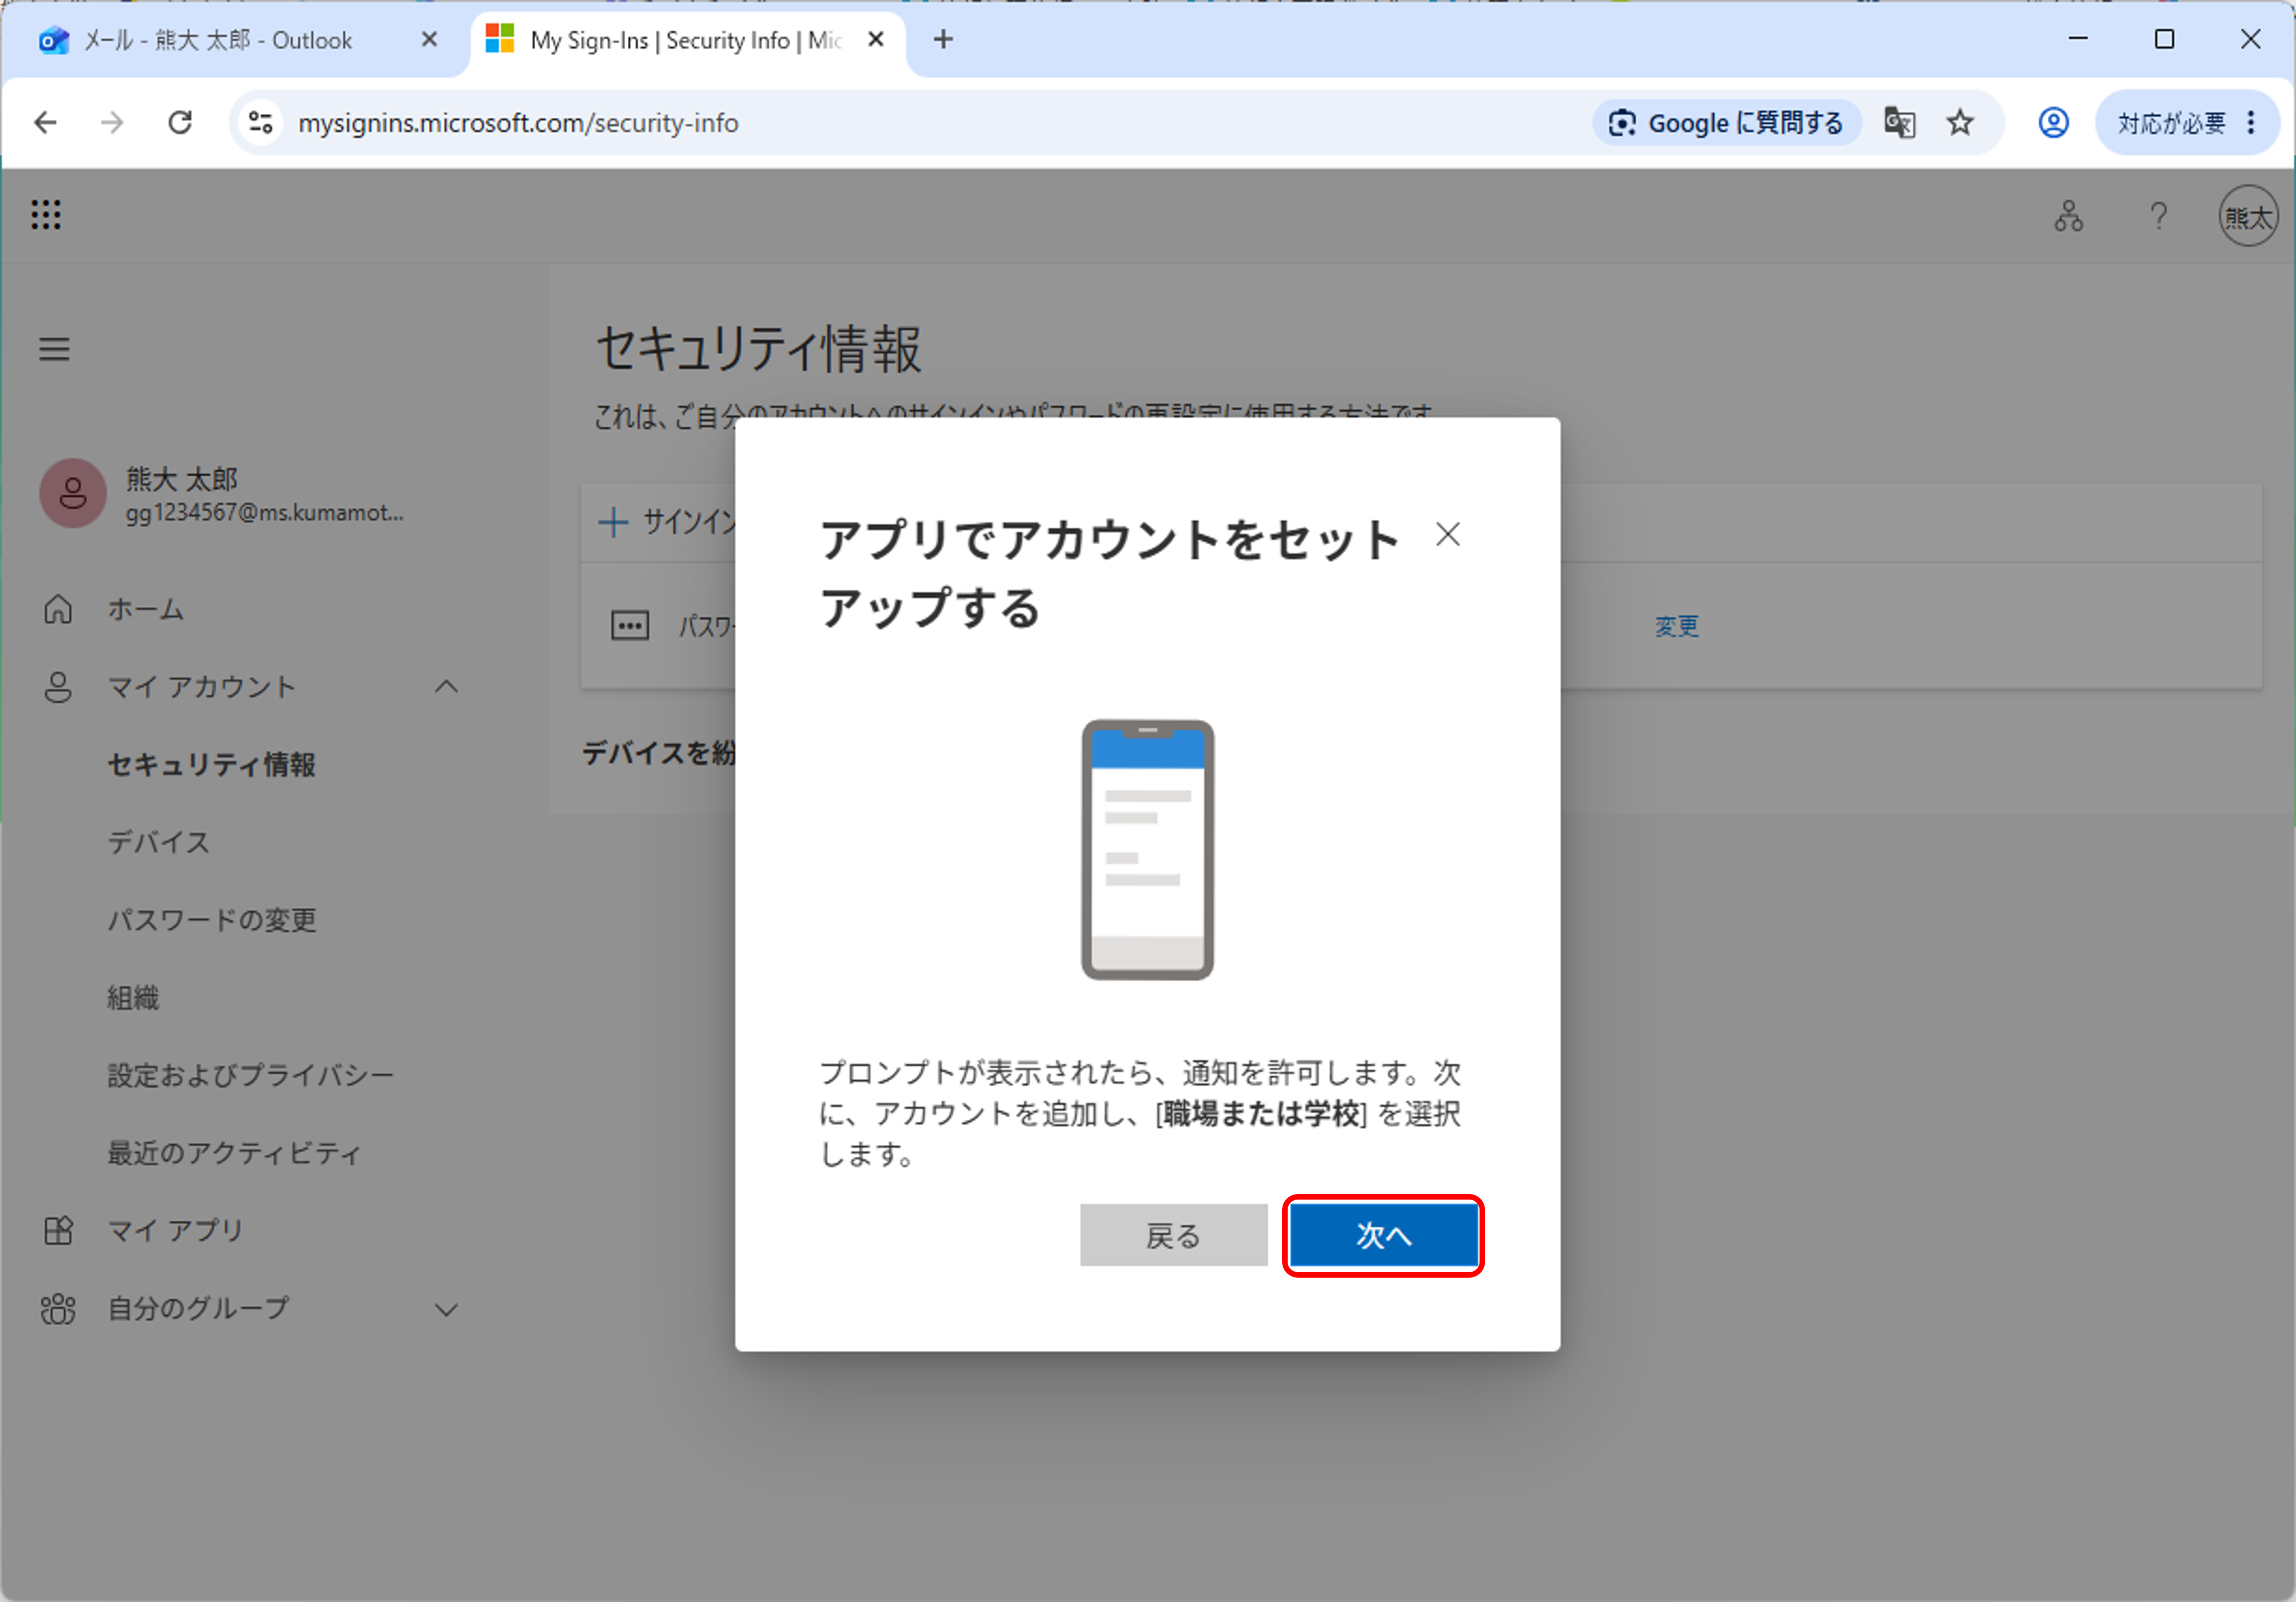Open 設定およびプライバシー in sidebar
Image resolution: width=2296 pixels, height=1602 pixels.
click(251, 1075)
